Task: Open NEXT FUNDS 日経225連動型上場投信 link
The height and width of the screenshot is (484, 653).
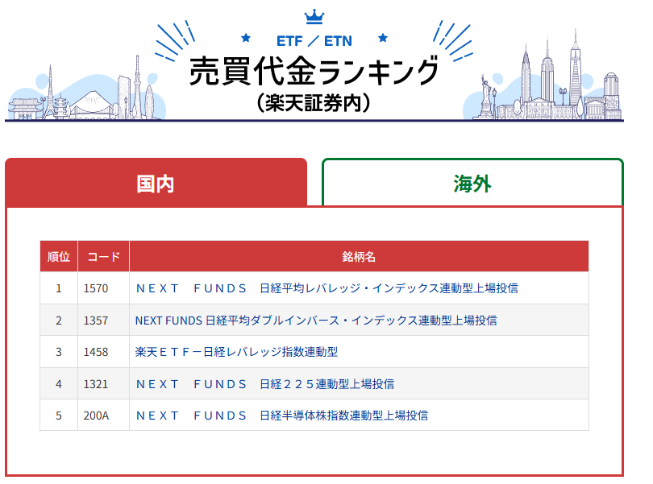Action: pyautogui.click(x=265, y=384)
